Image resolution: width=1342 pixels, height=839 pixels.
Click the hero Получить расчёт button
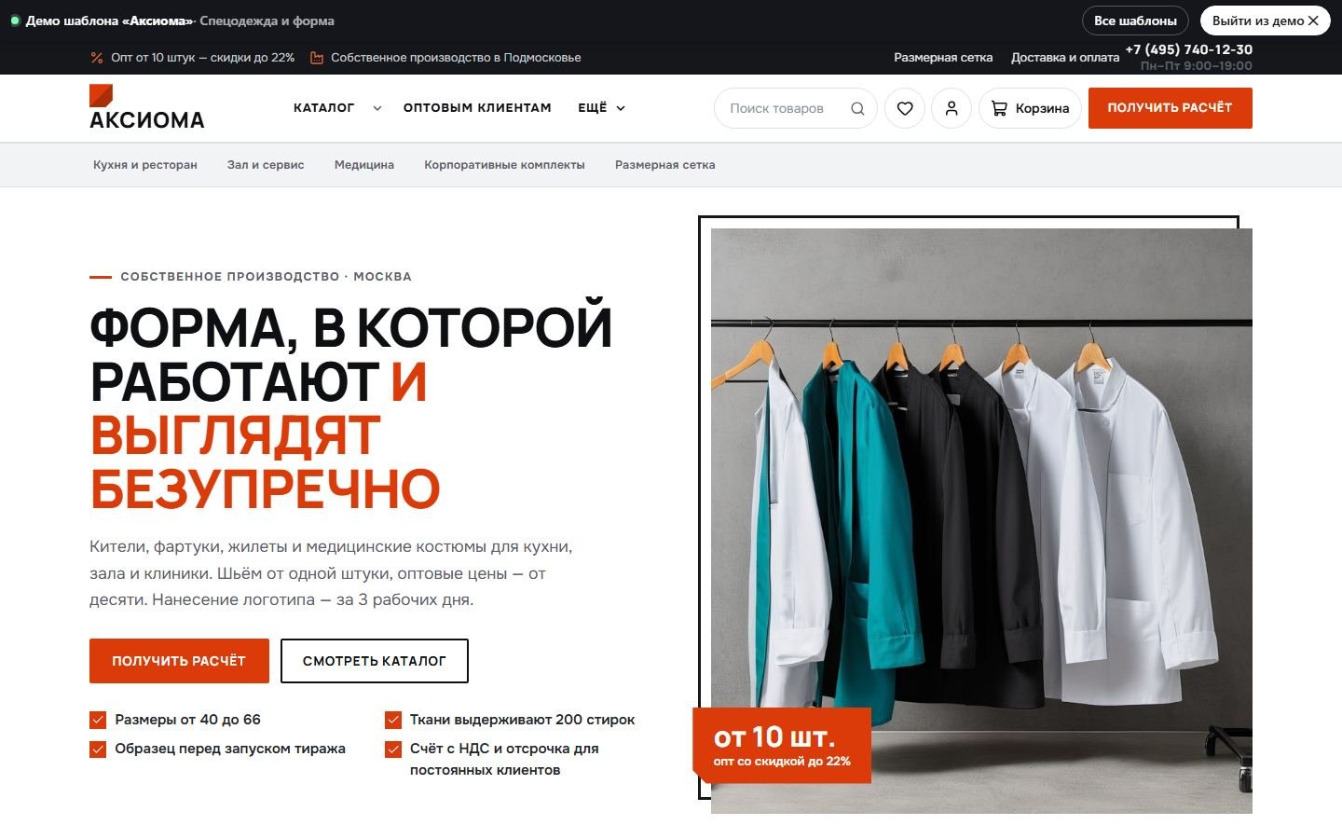179,661
